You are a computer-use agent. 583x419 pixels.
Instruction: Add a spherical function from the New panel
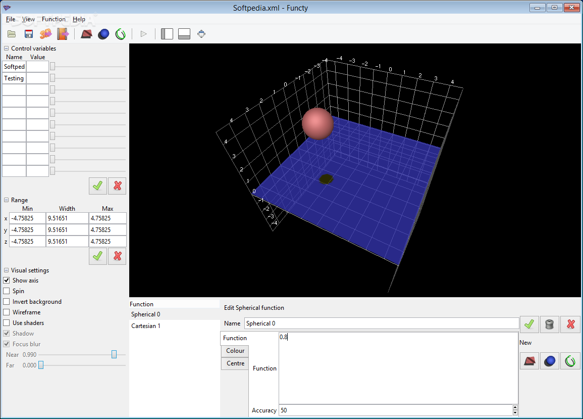tap(550, 361)
